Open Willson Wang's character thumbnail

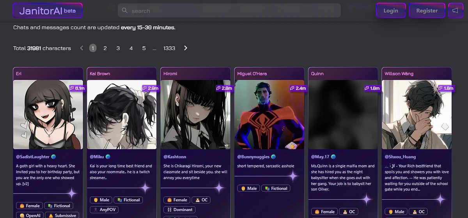(x=417, y=114)
